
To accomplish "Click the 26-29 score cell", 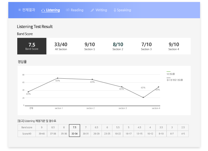I will (x=97, y=134).
